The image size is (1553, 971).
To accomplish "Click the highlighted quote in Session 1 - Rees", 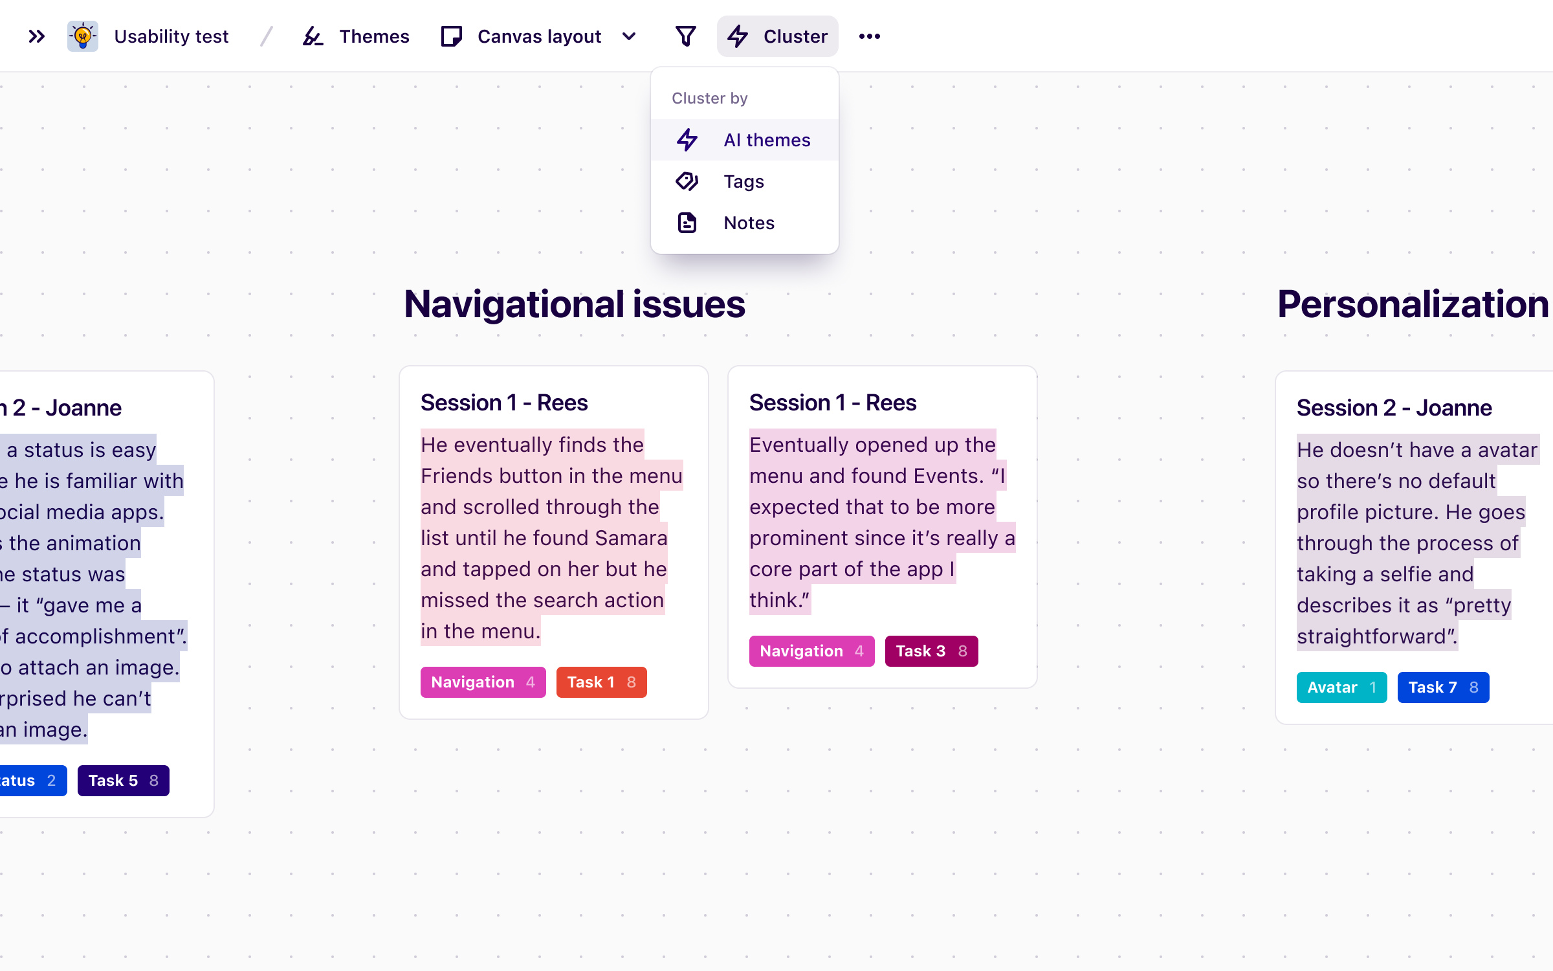I will pyautogui.click(x=550, y=537).
